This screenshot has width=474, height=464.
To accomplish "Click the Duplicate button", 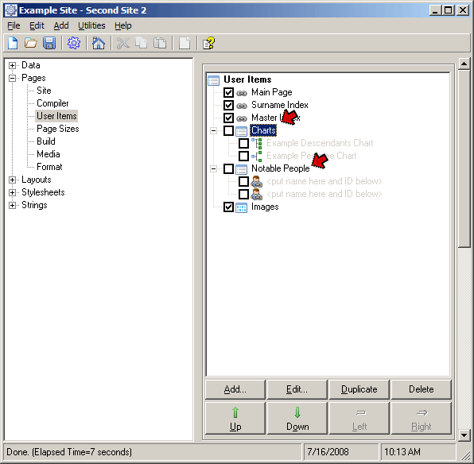I will coord(359,389).
